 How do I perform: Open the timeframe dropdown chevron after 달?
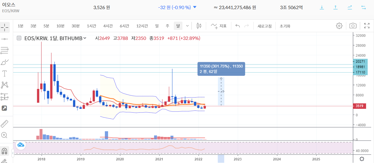tap(187, 26)
